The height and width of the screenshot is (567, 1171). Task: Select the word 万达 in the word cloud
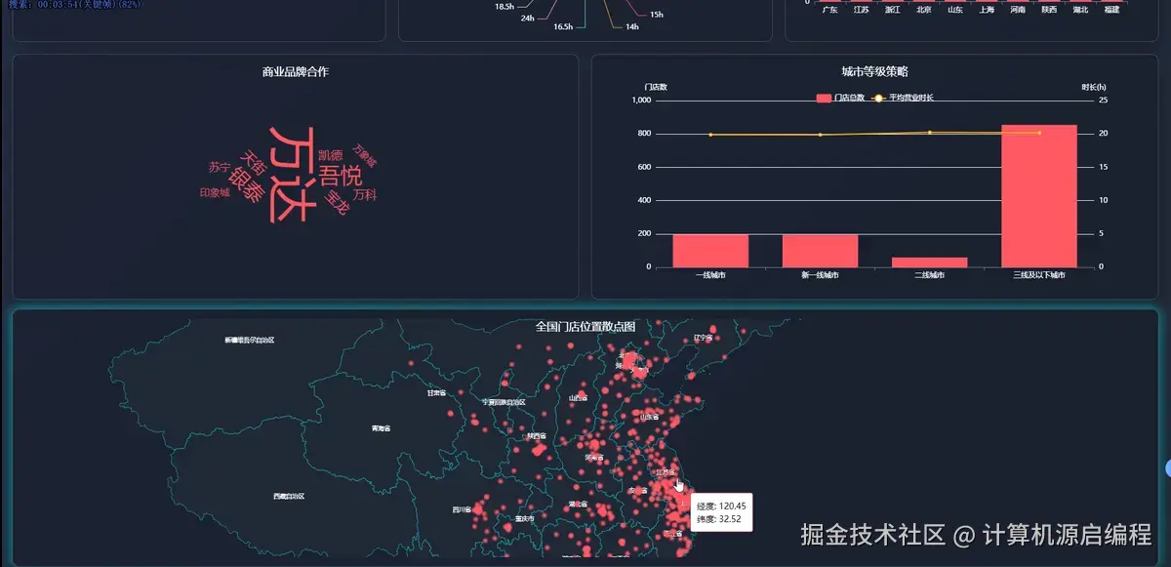(x=292, y=174)
